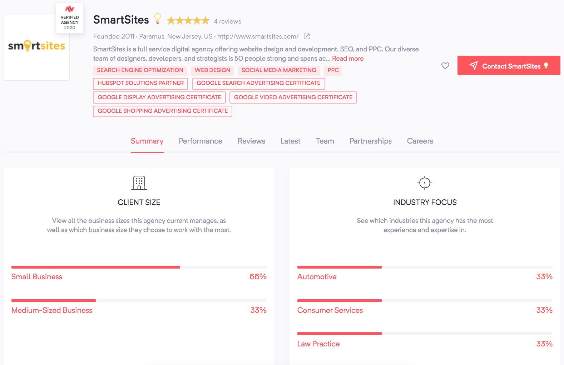
Task: Click the Client Size building icon
Action: pyautogui.click(x=139, y=183)
